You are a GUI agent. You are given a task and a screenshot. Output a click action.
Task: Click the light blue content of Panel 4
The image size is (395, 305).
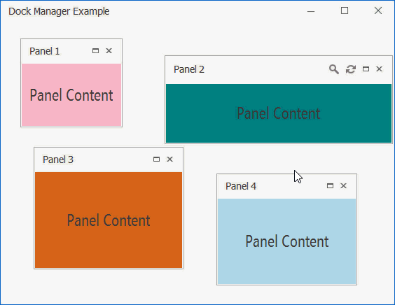point(286,241)
